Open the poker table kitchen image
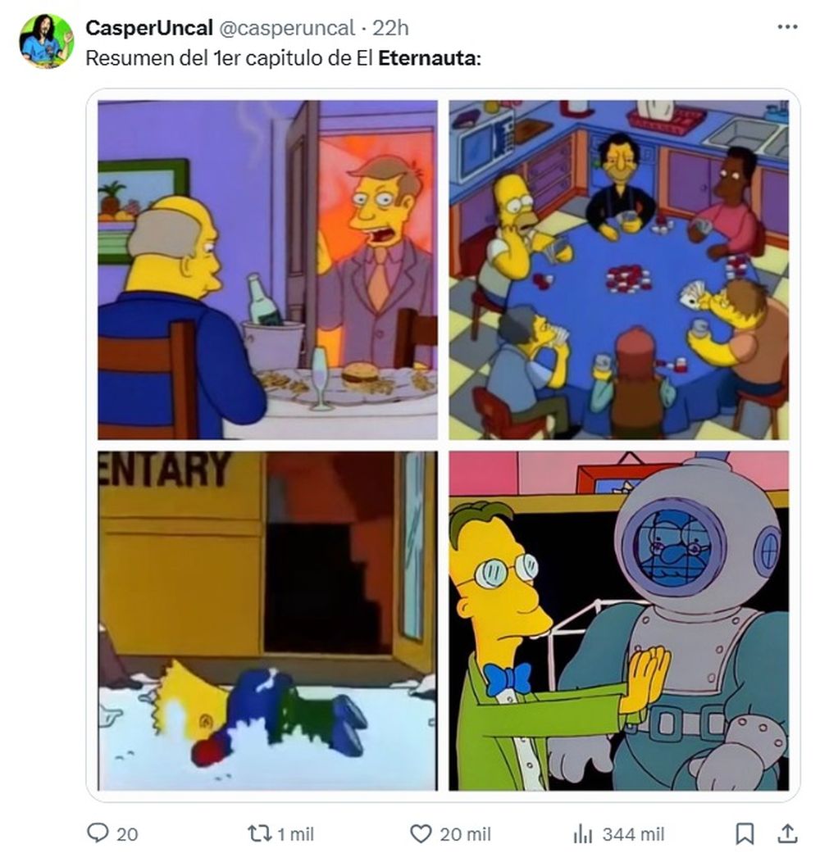820x862 pixels. (618, 270)
